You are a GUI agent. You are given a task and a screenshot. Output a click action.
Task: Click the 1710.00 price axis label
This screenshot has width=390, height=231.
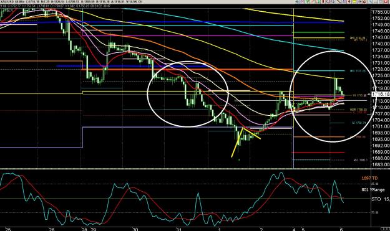pyautogui.click(x=381, y=108)
